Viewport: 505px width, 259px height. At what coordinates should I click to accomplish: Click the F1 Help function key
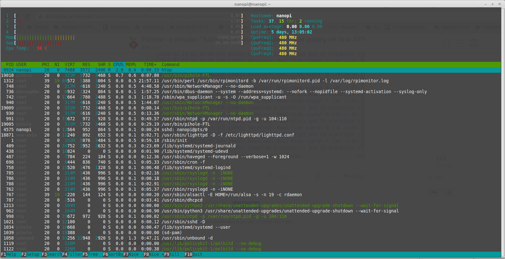click(9, 254)
